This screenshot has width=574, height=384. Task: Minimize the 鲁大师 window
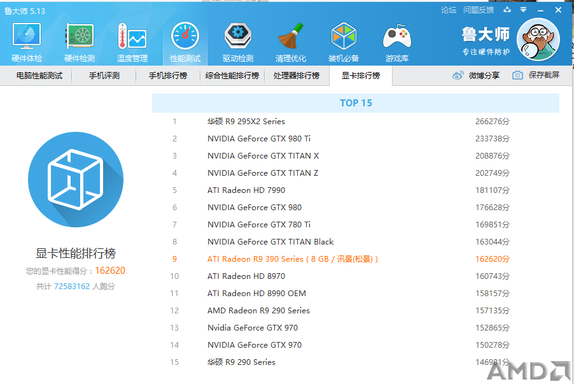coord(540,10)
